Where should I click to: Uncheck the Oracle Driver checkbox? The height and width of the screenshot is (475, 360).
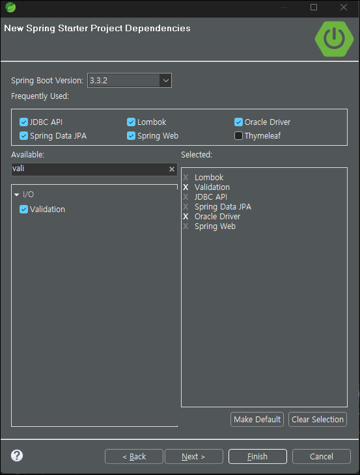pyautogui.click(x=238, y=122)
